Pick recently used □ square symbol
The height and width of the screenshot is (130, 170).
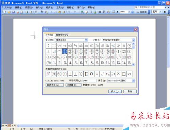pyautogui.click(x=124, y=74)
